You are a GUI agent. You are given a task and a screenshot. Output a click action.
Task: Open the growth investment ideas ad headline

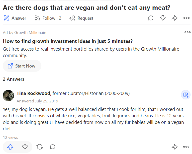pyautogui.click(x=68, y=41)
